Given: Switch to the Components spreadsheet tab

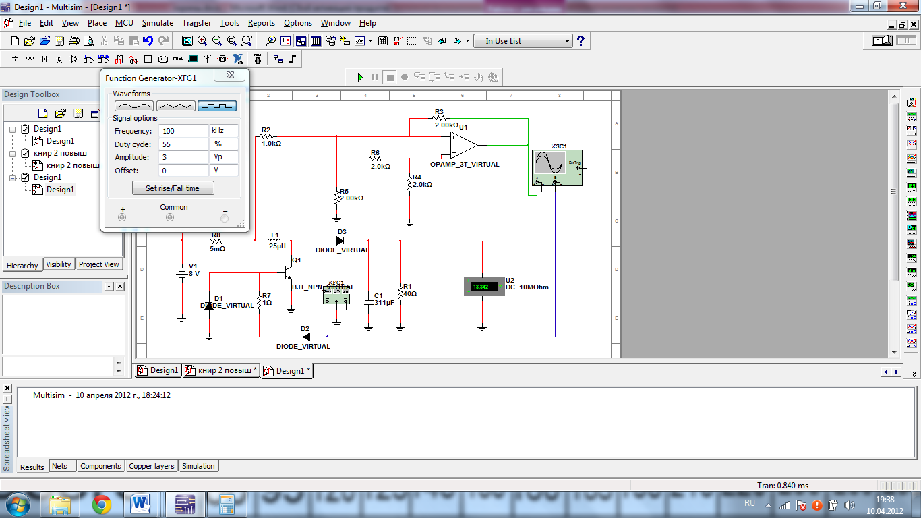Looking at the screenshot, I should pos(100,466).
